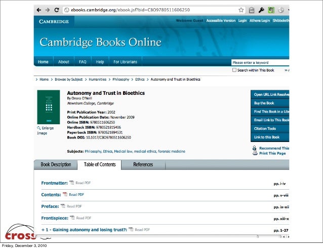Click the Link to this Book button
Viewport: 323px width, 249px height.
270,137
